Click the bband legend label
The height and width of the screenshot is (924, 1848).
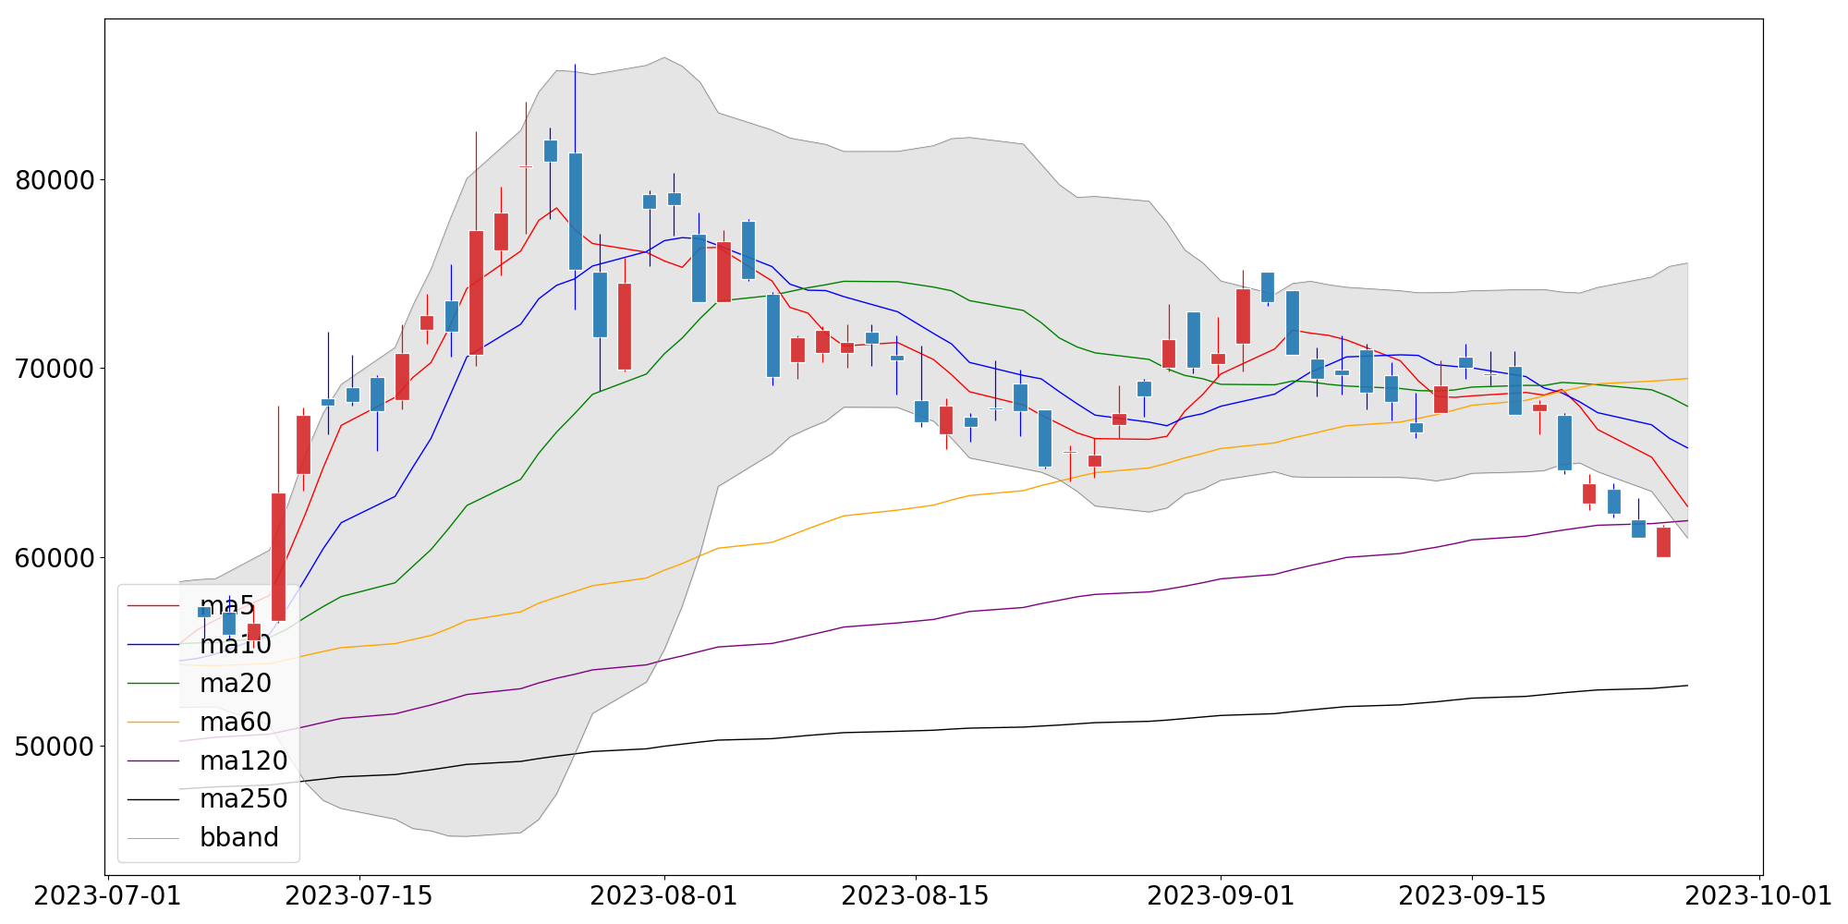pos(239,837)
